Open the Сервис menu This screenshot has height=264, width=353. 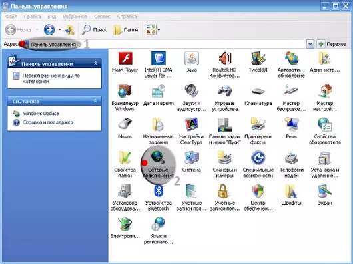pyautogui.click(x=102, y=17)
